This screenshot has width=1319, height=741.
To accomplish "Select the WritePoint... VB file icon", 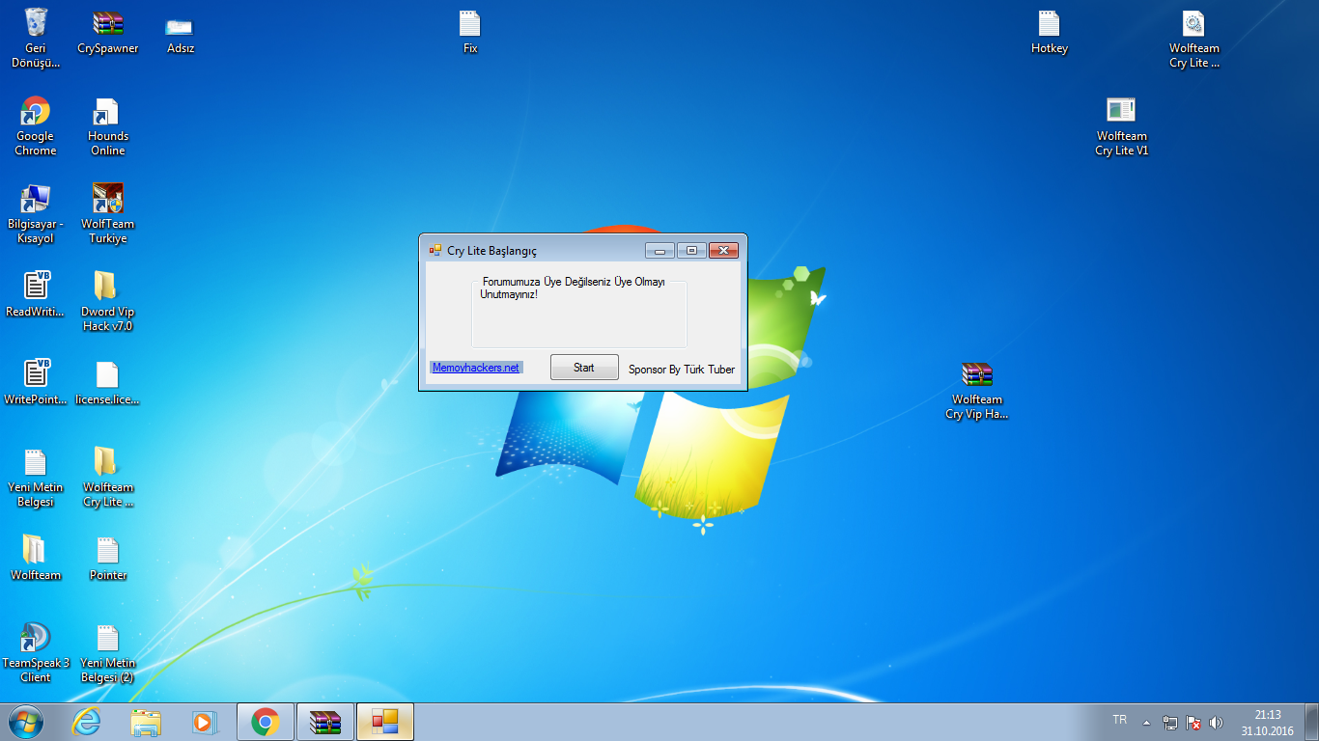I will click(x=36, y=382).
